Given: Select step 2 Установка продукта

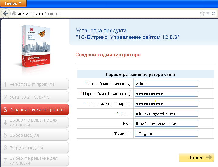Looking at the screenshot, I should coord(35,97).
